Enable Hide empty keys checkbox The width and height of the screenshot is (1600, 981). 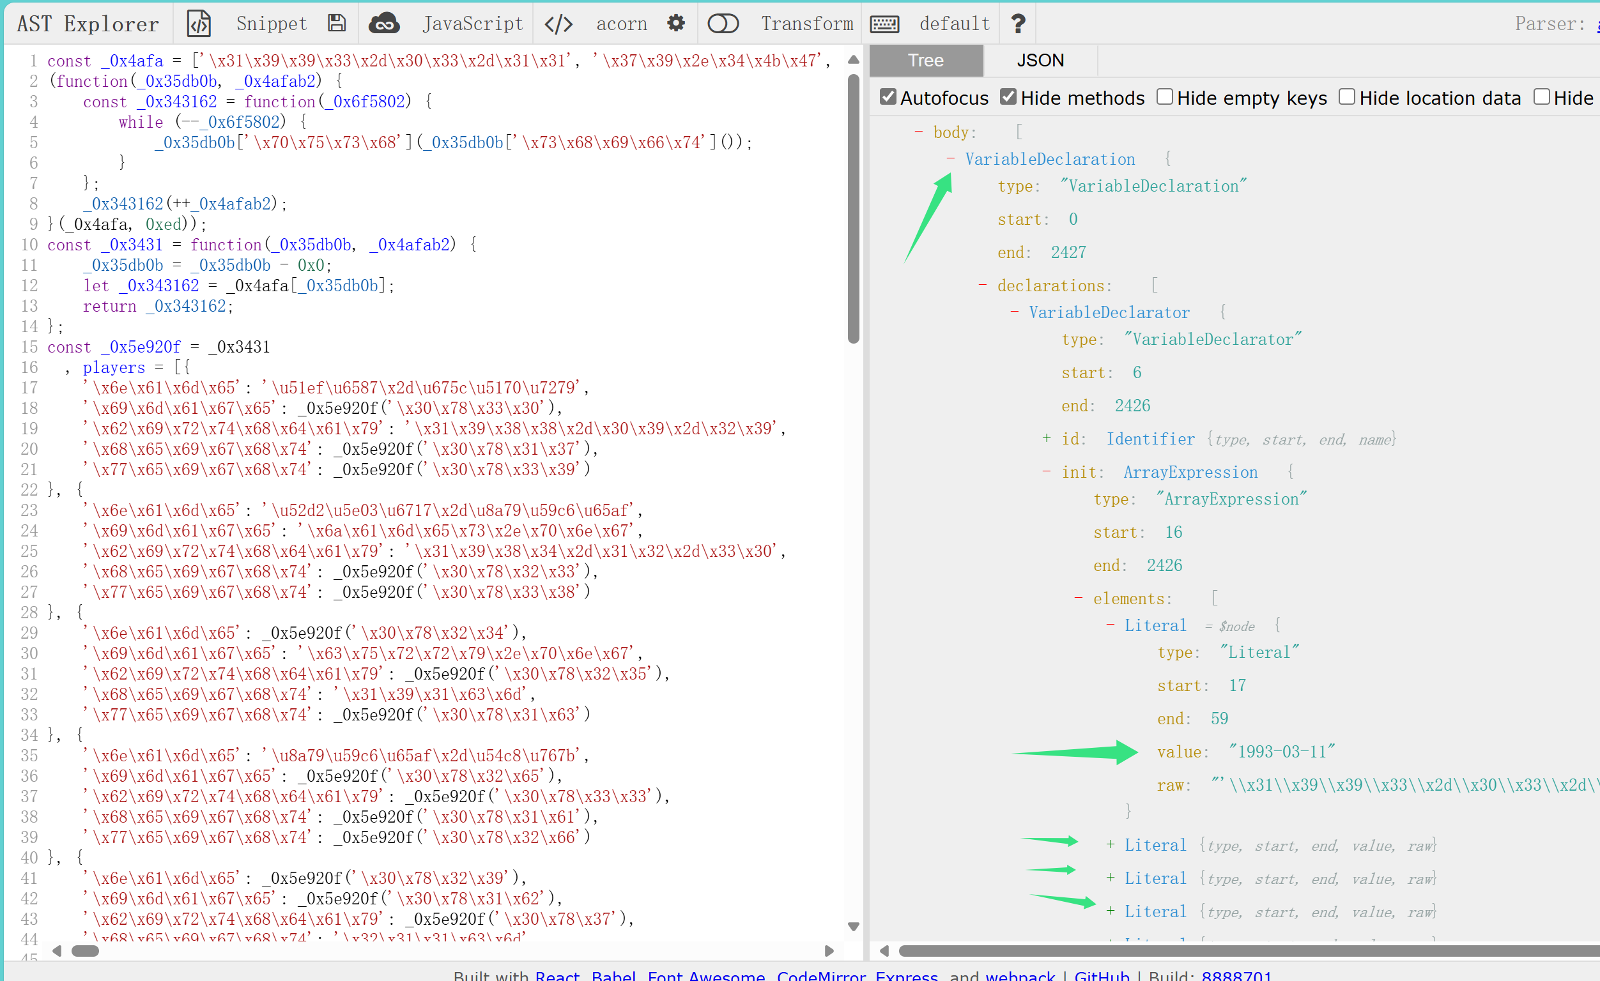point(1165,97)
